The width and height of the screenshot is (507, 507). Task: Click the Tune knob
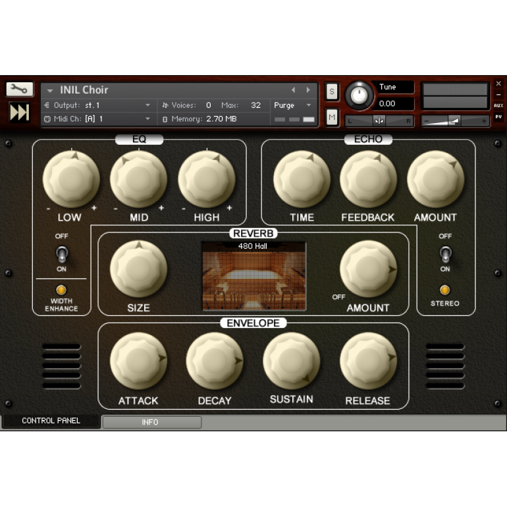click(359, 96)
